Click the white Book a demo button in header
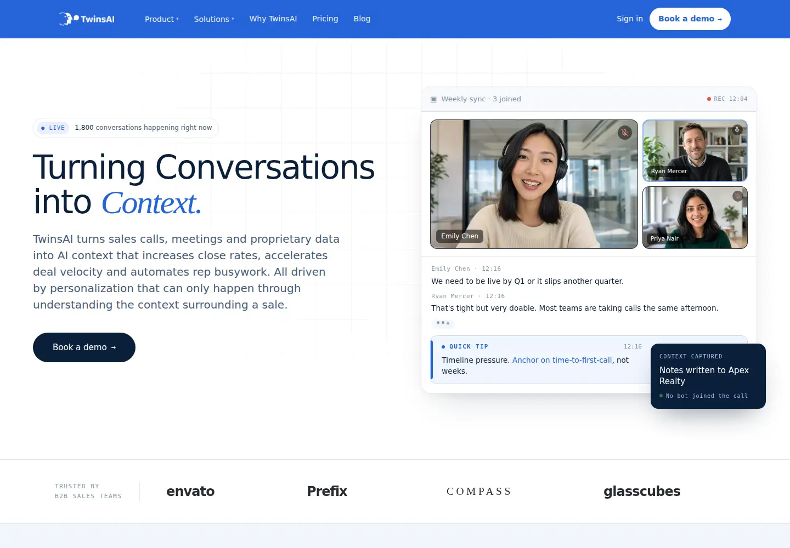Image resolution: width=790 pixels, height=548 pixels. (x=690, y=19)
